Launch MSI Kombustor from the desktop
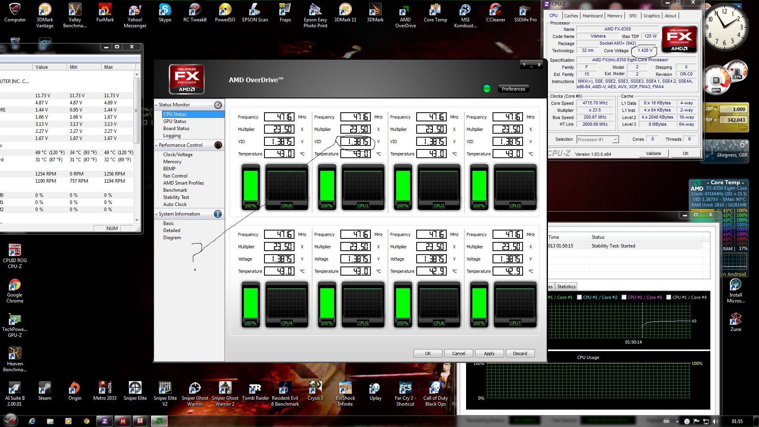The image size is (759, 427). click(x=465, y=15)
